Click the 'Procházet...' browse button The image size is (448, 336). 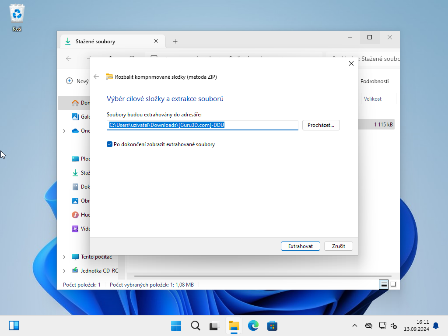(321, 125)
